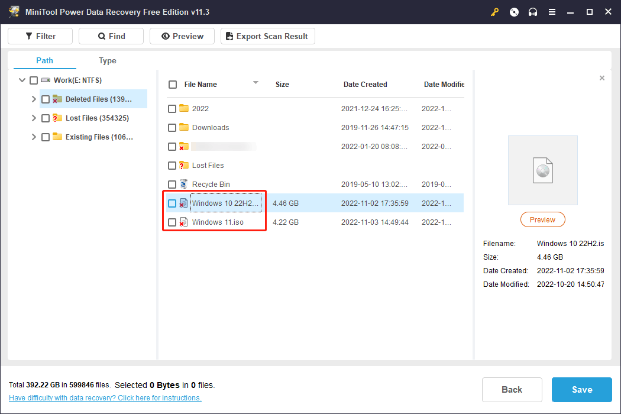Click the File Name sort arrow
621x414 pixels.
coord(256,82)
